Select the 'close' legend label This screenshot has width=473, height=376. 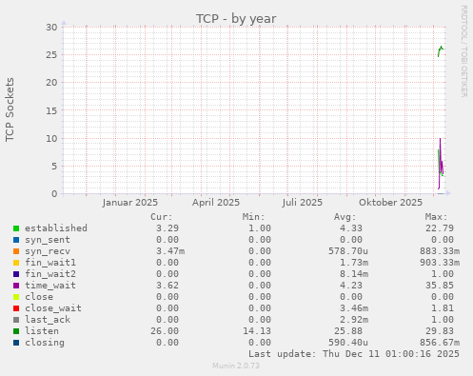(39, 297)
